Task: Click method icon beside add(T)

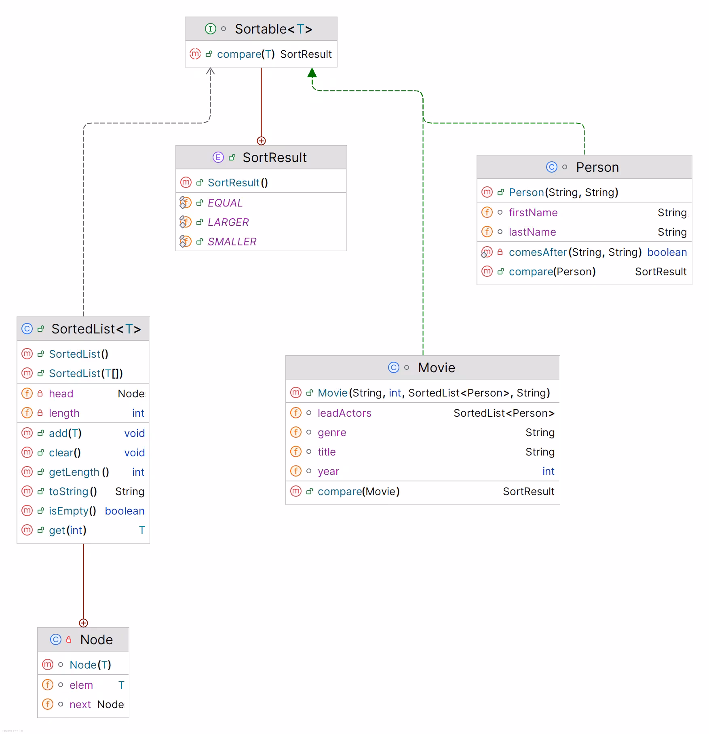Action: tap(27, 433)
